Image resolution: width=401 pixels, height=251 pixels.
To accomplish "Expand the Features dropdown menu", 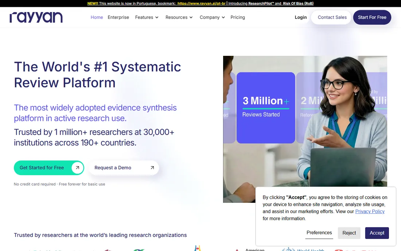I will tap(147, 18).
